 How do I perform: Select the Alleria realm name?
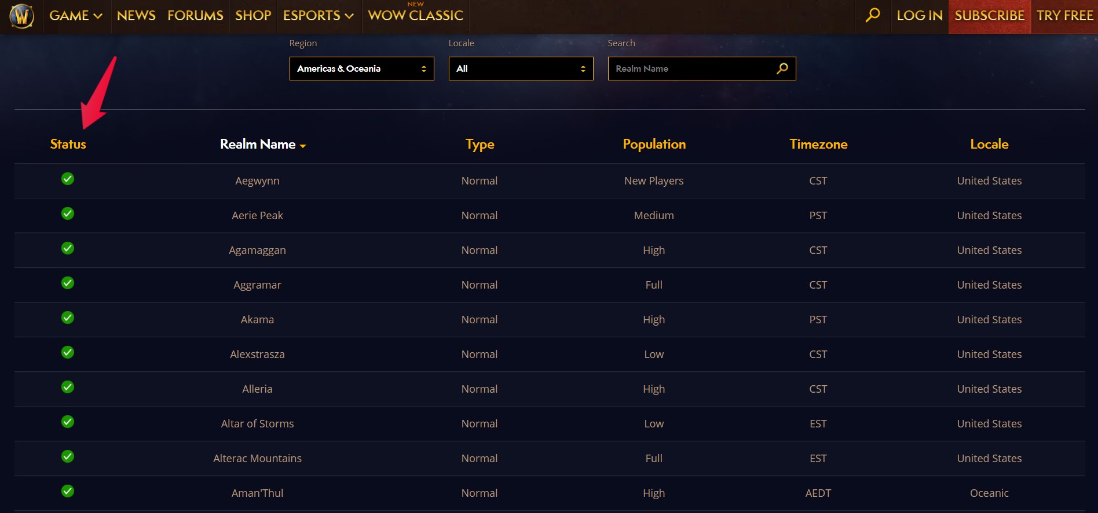tap(257, 389)
